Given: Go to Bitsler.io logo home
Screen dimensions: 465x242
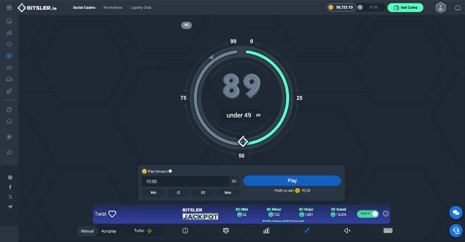Looking at the screenshot, I should click(37, 8).
